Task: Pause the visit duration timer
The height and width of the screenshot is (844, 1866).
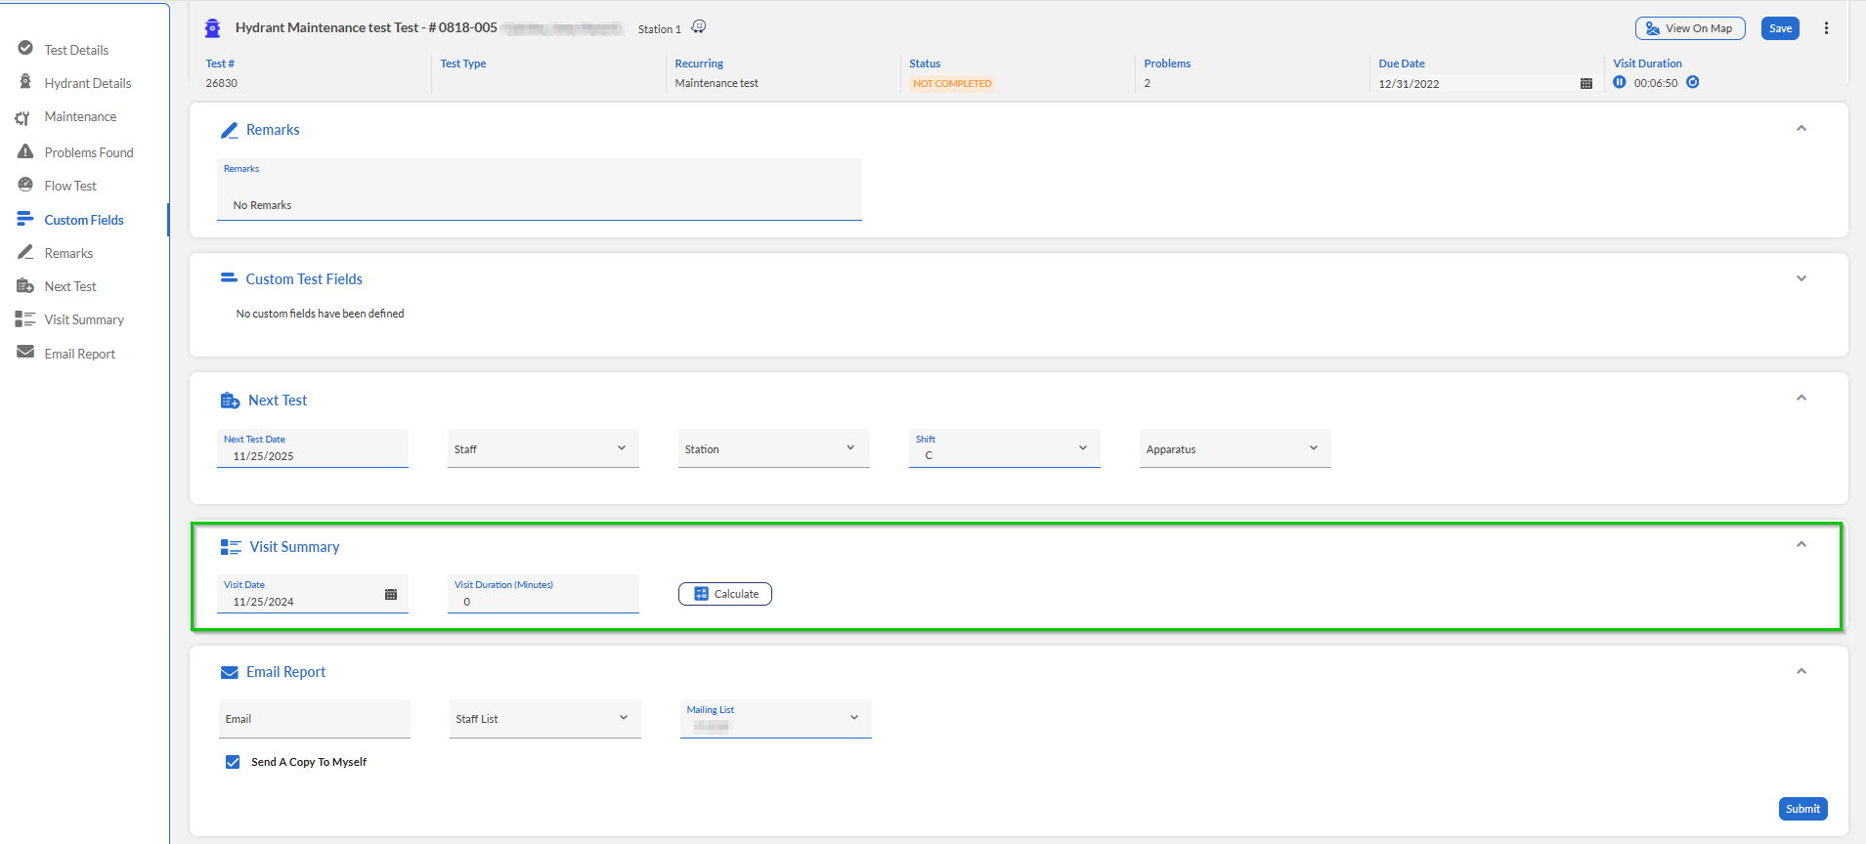Action: click(1620, 83)
